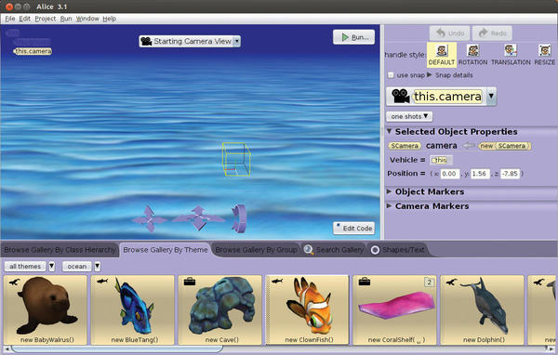Switch to Search Gallery tab
The image size is (558, 355).
point(334,250)
